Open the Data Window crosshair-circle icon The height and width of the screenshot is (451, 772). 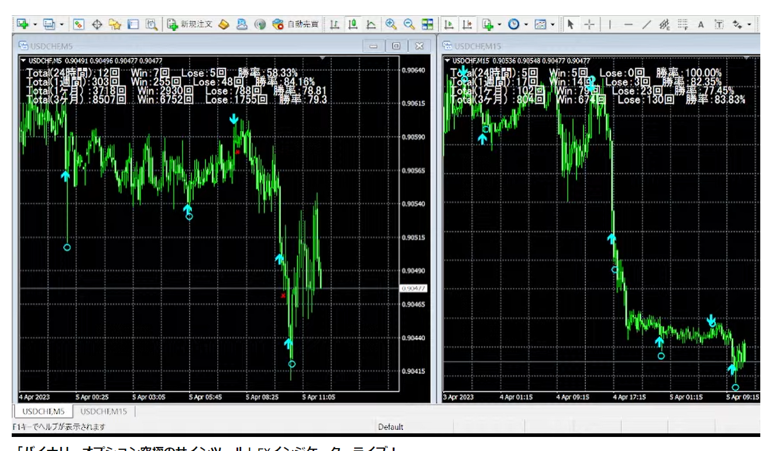point(97,25)
